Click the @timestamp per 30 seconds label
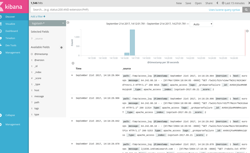250x153 pixels. [163, 62]
